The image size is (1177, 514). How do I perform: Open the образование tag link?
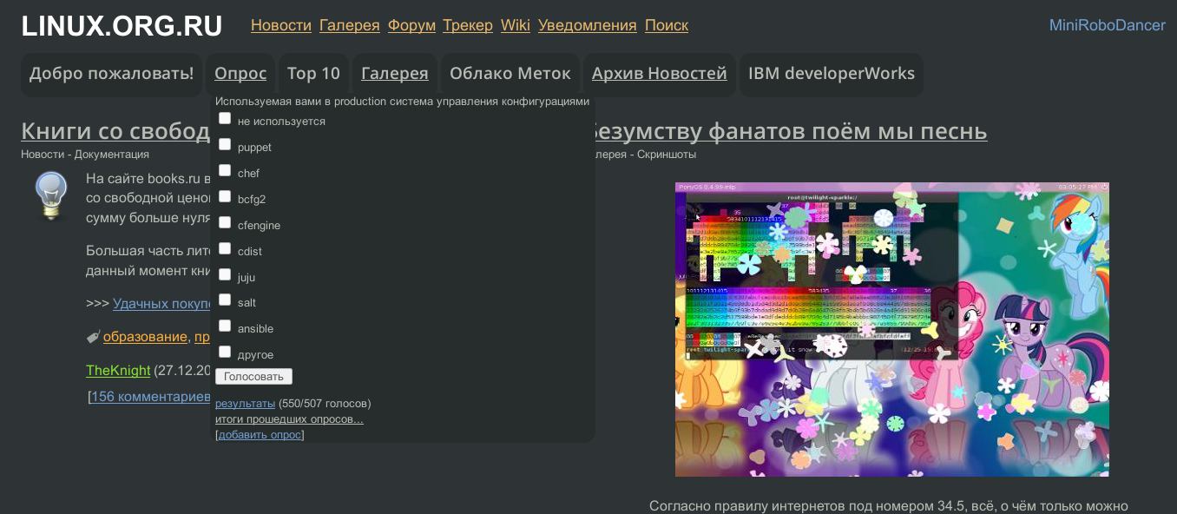[145, 337]
